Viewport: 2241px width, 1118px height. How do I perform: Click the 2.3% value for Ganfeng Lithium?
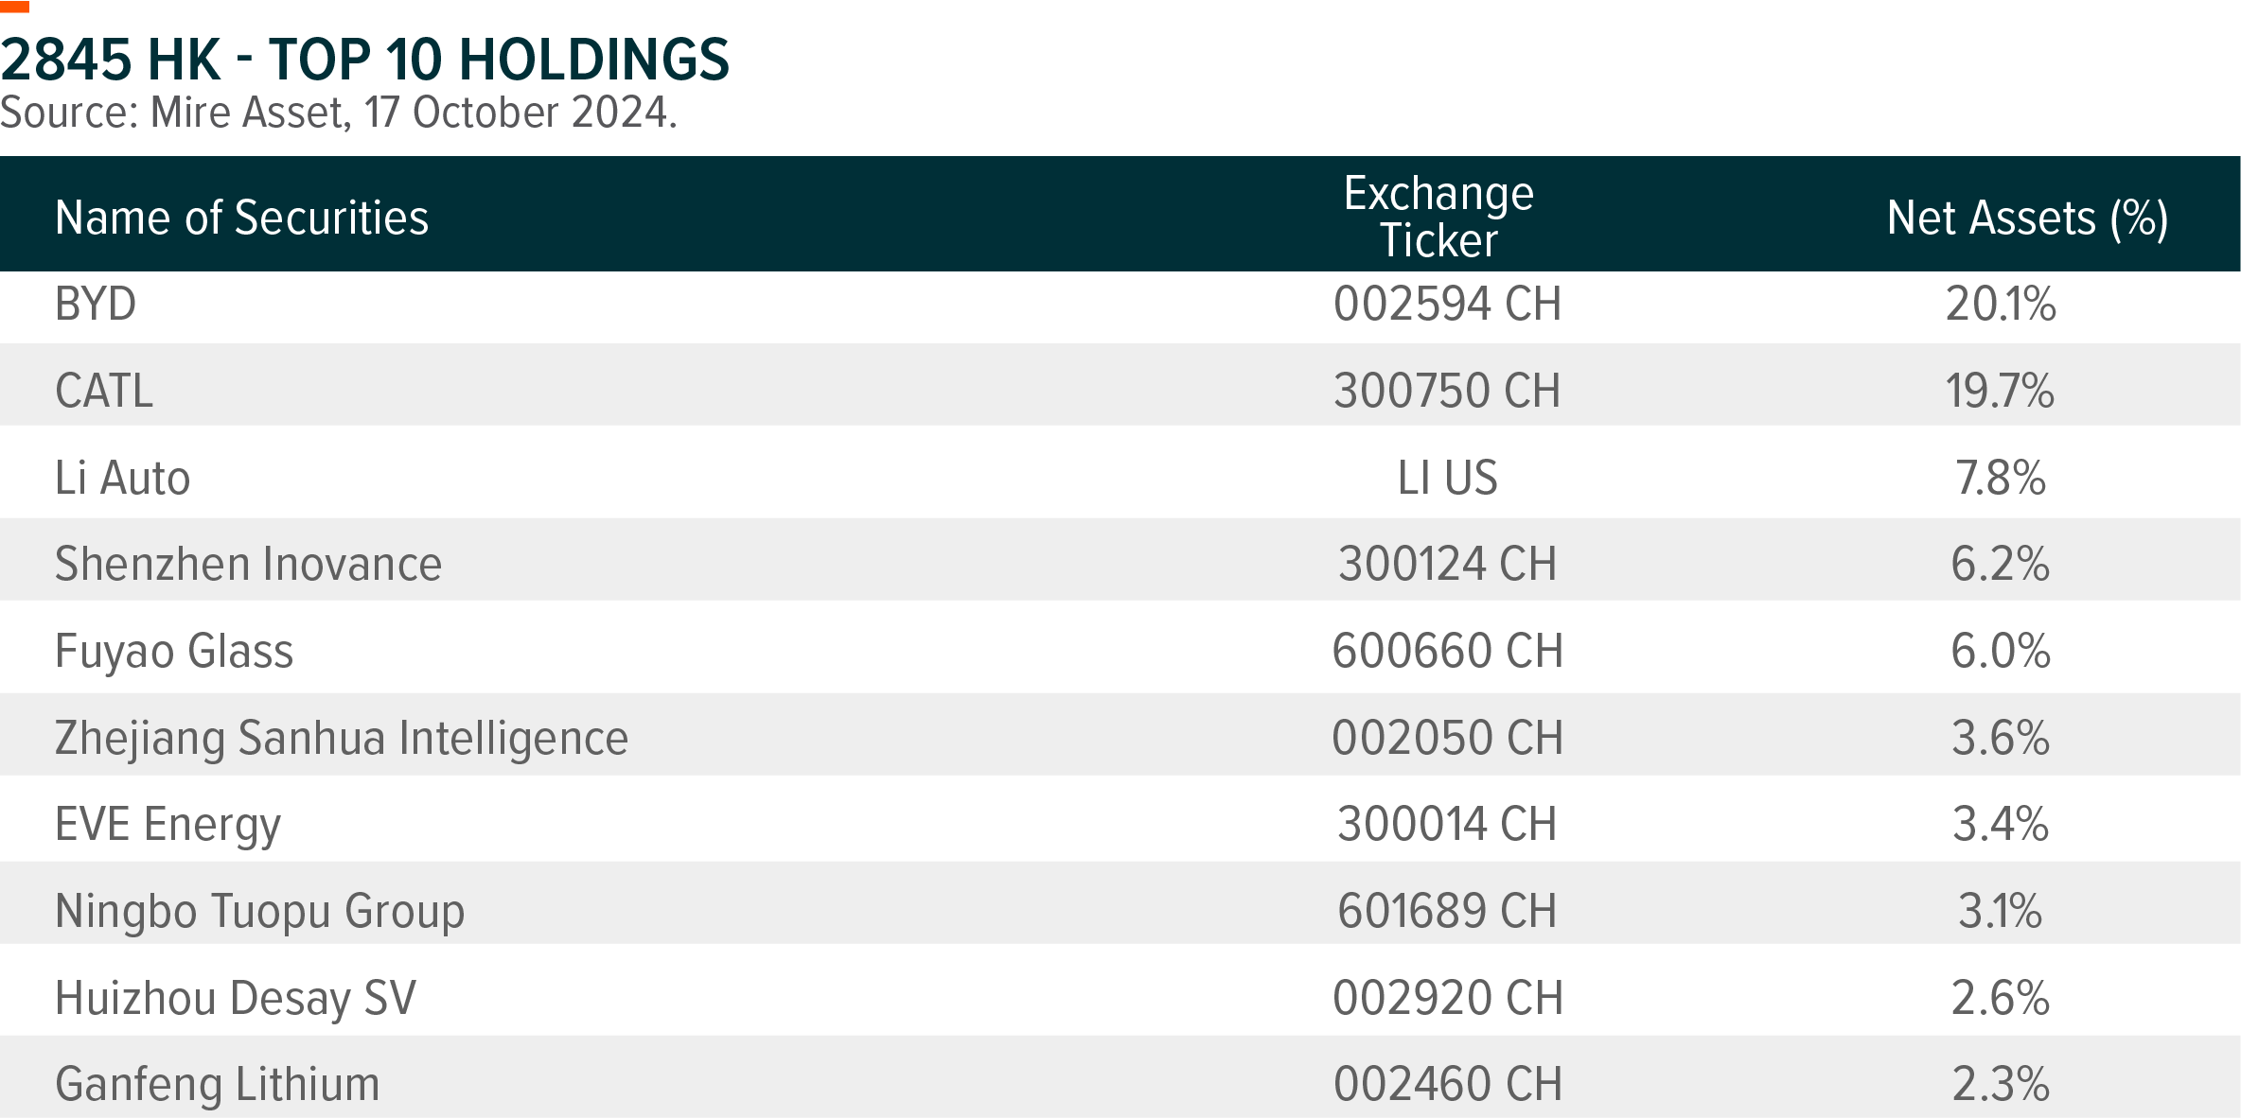[2000, 1085]
